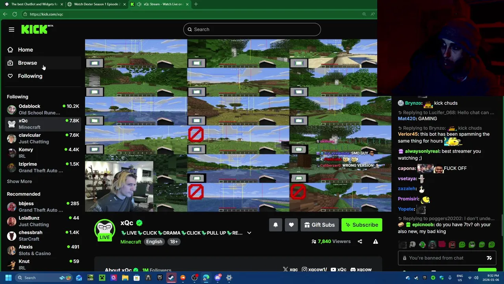Open xqcow Discord link

(x=361, y=270)
